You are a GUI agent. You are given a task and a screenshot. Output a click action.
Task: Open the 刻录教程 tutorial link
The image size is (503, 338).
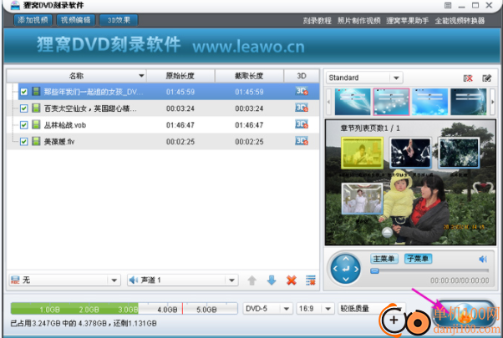pyautogui.click(x=317, y=21)
